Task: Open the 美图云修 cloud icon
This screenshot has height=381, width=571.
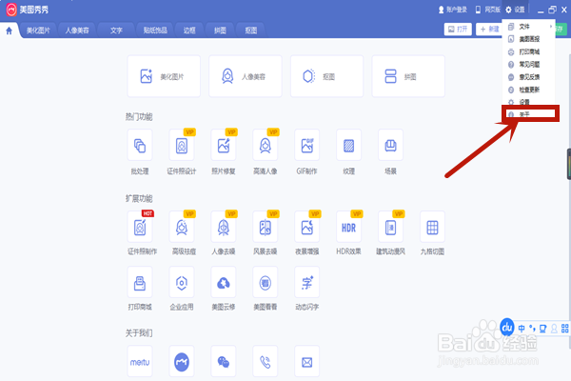Action: [x=224, y=282]
